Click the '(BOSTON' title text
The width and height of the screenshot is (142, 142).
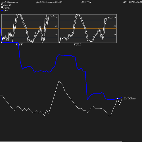coord(86,2)
